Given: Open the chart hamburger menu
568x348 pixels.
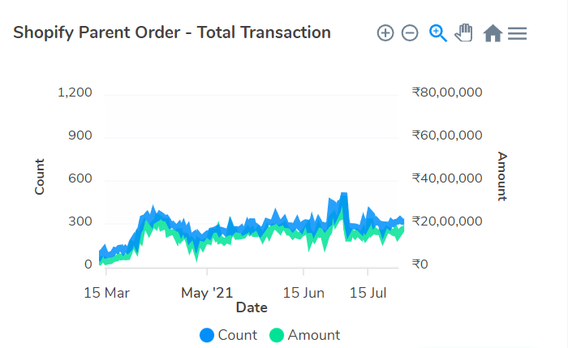Looking at the screenshot, I should tap(518, 33).
